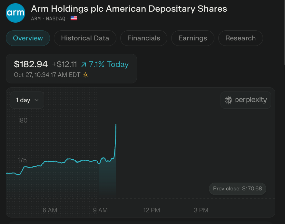285x224 pixels.
Task: Click the 7.1% Today change text
Action: coord(109,64)
